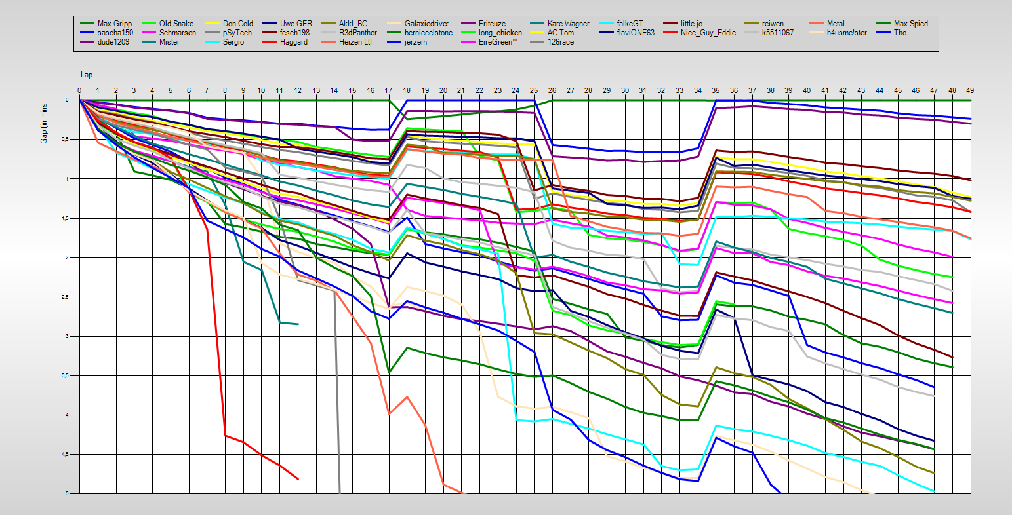Screen dimensions: 1012x515
Task: Select sascha150 in the legend
Action: [115, 33]
